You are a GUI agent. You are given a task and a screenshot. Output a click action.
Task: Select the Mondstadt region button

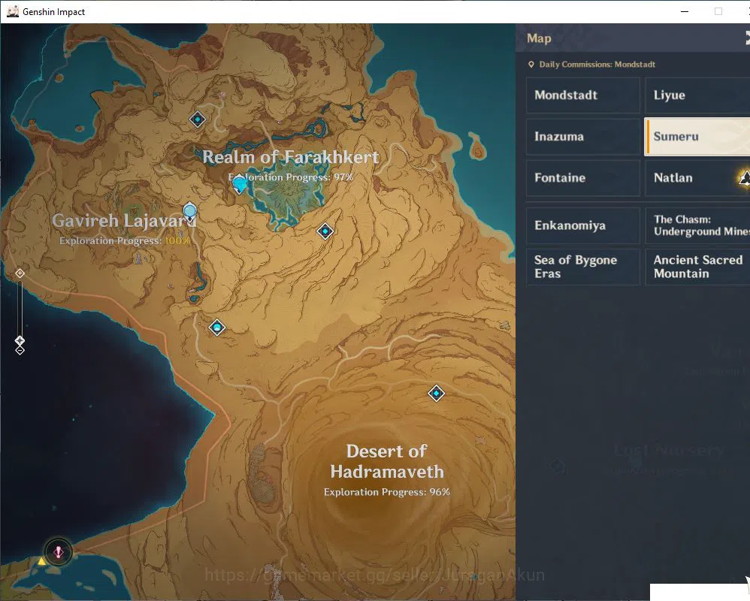pos(582,95)
